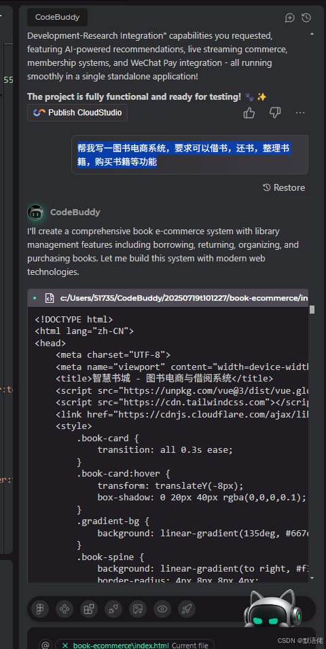Click the '<html lang="zh-CN">' line

84,331
